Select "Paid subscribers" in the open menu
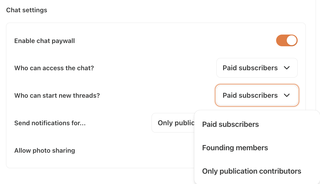This screenshot has width=320, height=184. (230, 124)
